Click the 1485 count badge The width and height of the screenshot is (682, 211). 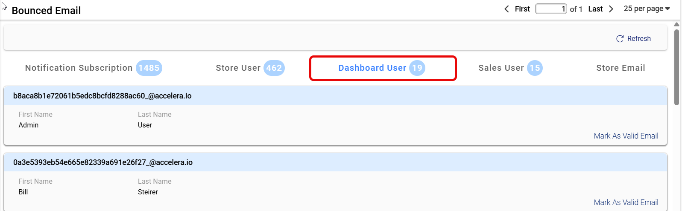click(x=149, y=68)
